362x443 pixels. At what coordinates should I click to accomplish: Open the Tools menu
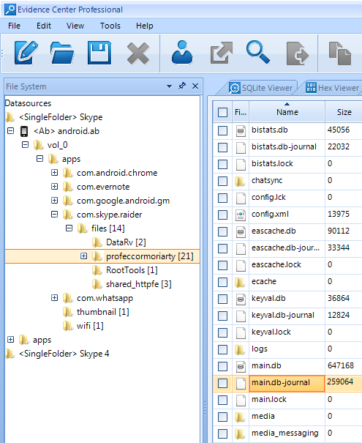pos(110,26)
